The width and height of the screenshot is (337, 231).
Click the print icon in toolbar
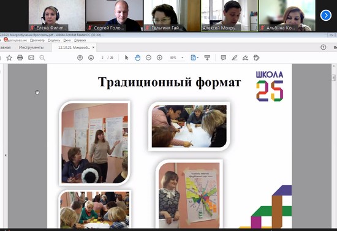20,58
